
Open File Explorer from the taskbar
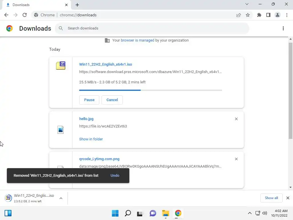click(166, 213)
